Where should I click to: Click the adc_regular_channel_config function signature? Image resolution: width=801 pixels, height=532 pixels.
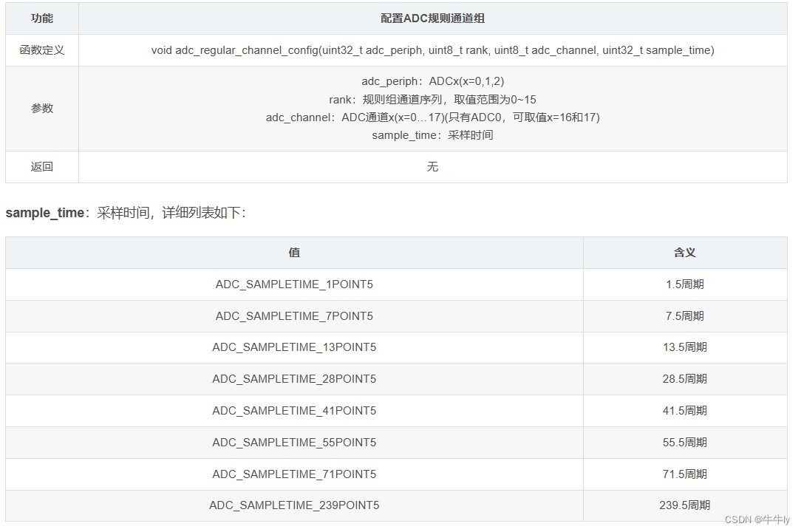[x=432, y=50]
